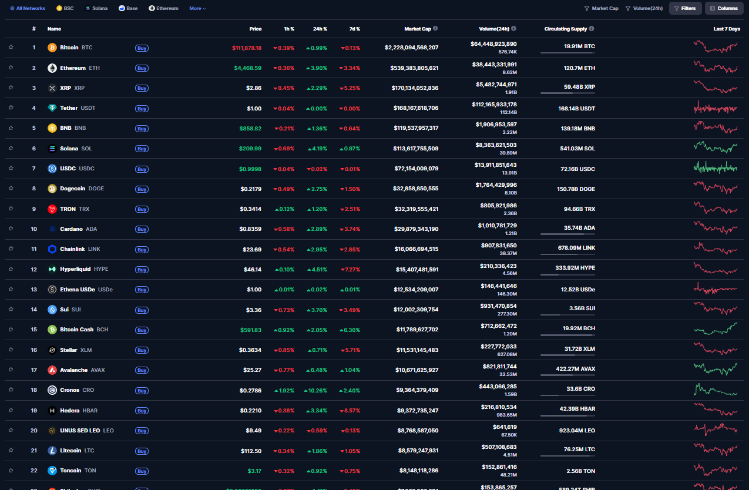749x490 pixels.
Task: Select the BSC network tab
Action: point(65,8)
